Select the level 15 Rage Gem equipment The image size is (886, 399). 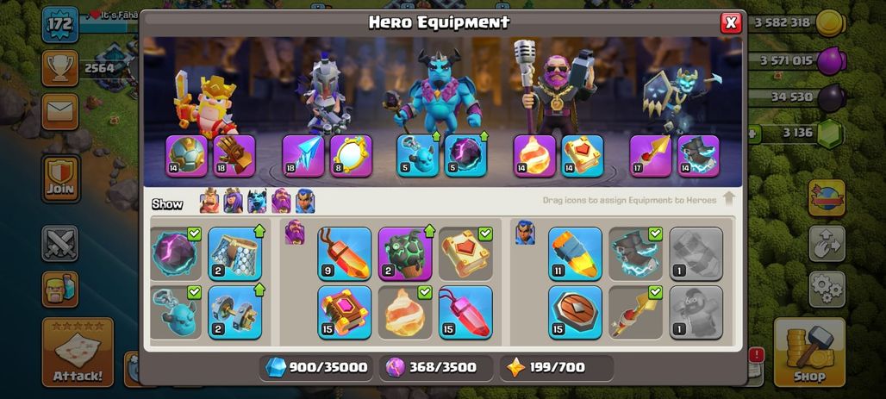coord(465,312)
